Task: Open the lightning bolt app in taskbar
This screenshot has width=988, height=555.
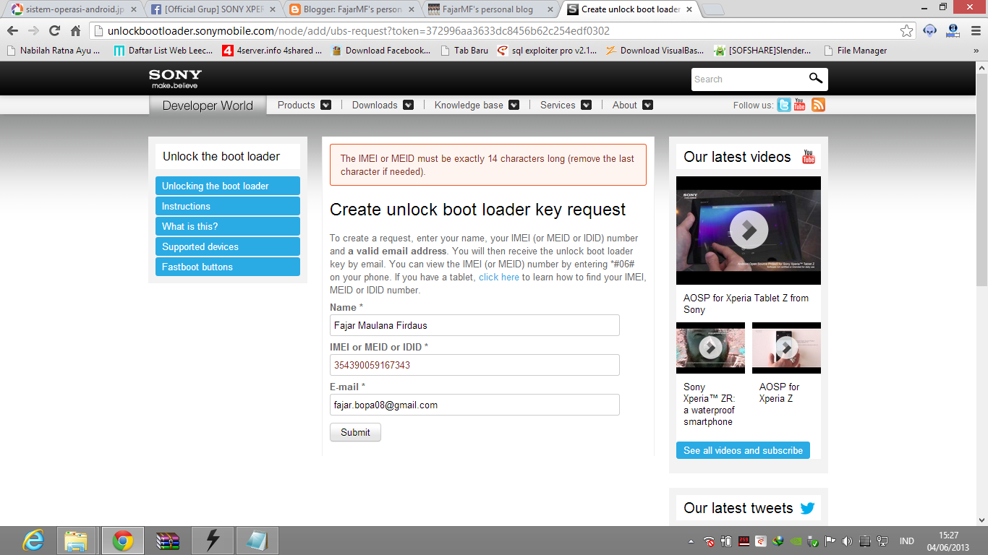Action: pos(213,541)
